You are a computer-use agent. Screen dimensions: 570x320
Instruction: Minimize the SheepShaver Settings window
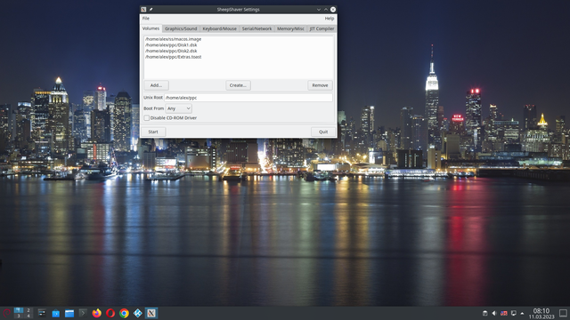coord(319,10)
